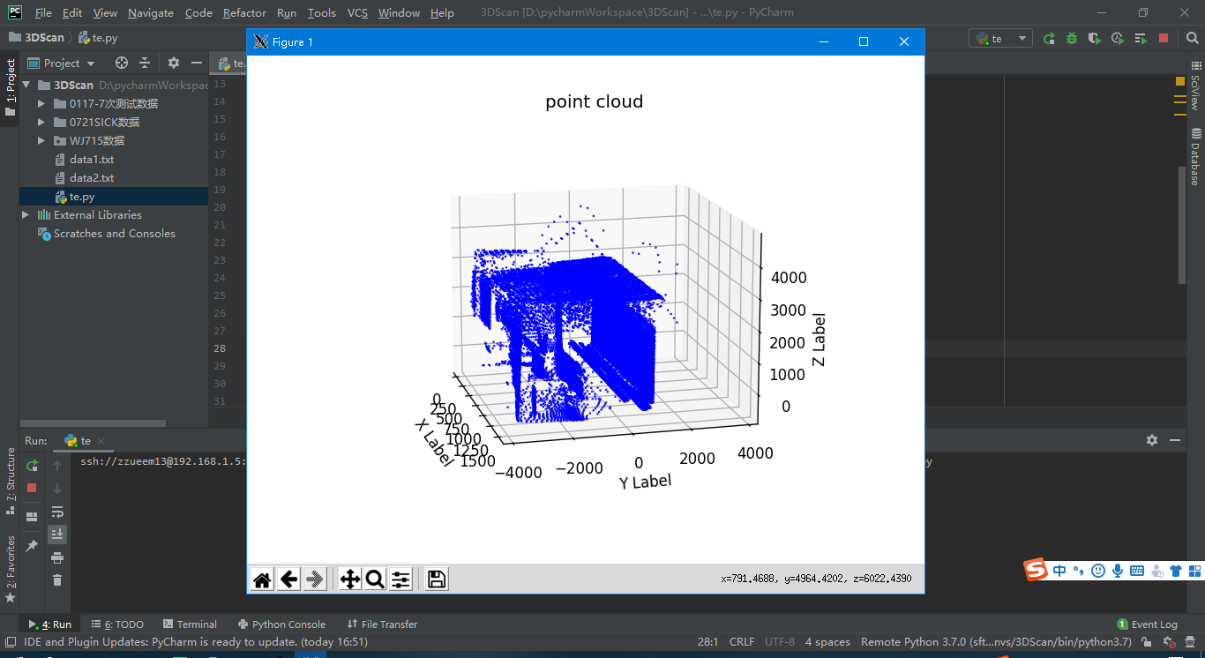Restore layout in Run panel
Screen dimensions: 1205x658
click(x=33, y=517)
